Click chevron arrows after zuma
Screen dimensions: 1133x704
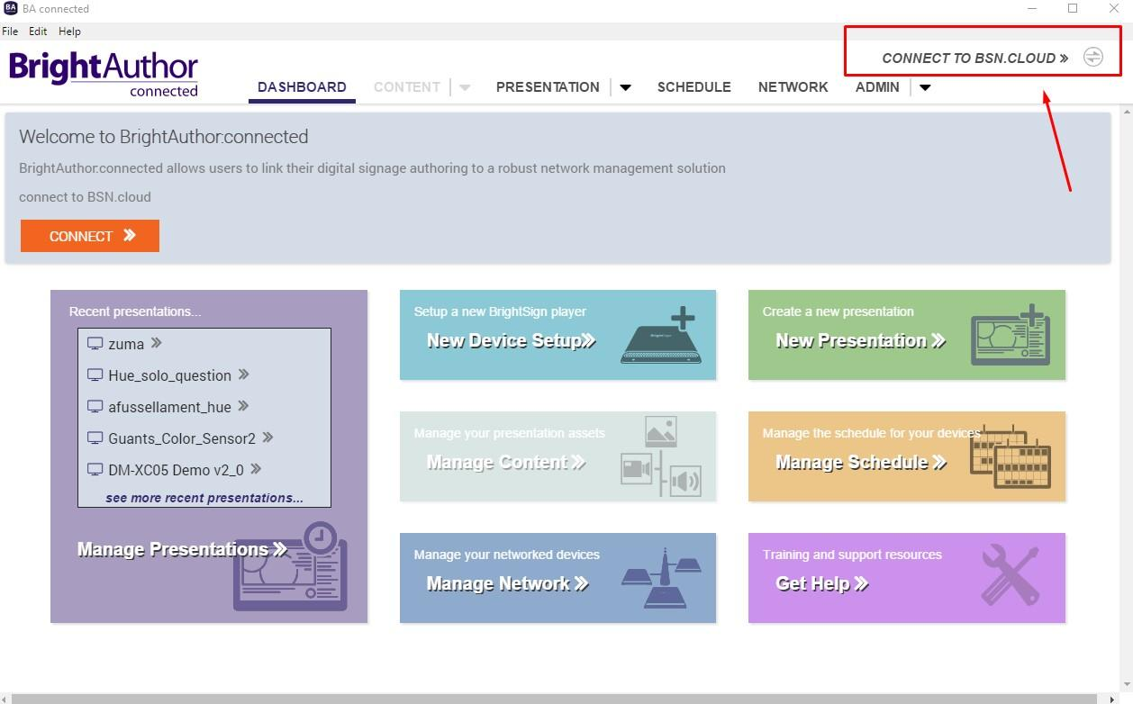coord(157,343)
